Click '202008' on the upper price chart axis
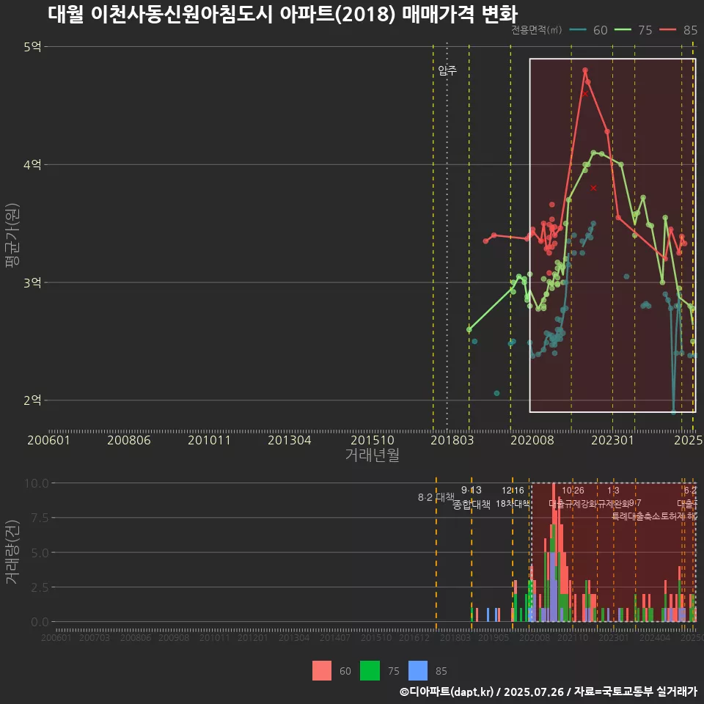The width and height of the screenshot is (704, 704). pos(532,440)
